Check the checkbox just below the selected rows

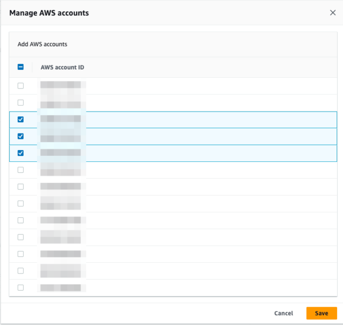point(20,170)
